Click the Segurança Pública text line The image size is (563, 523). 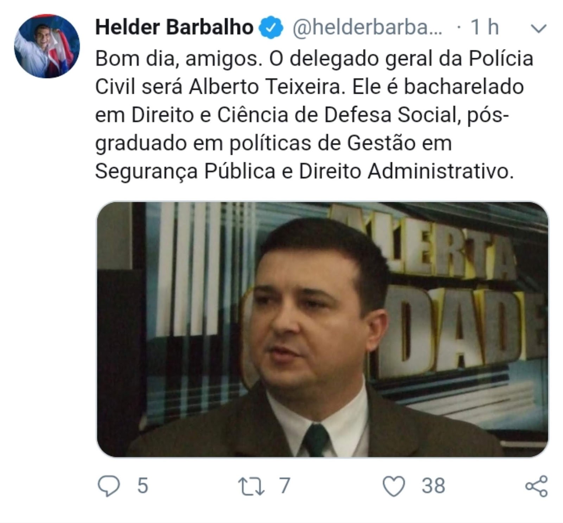(x=185, y=172)
